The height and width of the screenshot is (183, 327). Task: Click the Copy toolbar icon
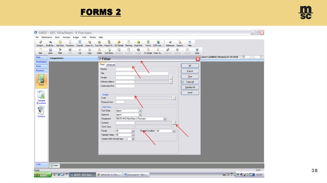(89, 51)
